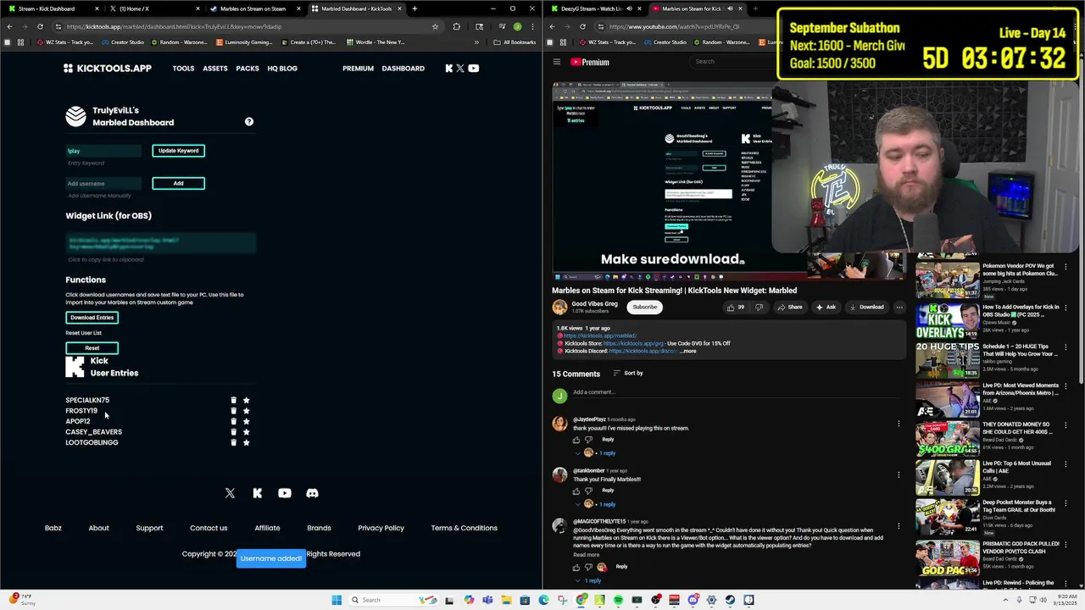Bookmark the KickTools page with star icon

pos(435,26)
